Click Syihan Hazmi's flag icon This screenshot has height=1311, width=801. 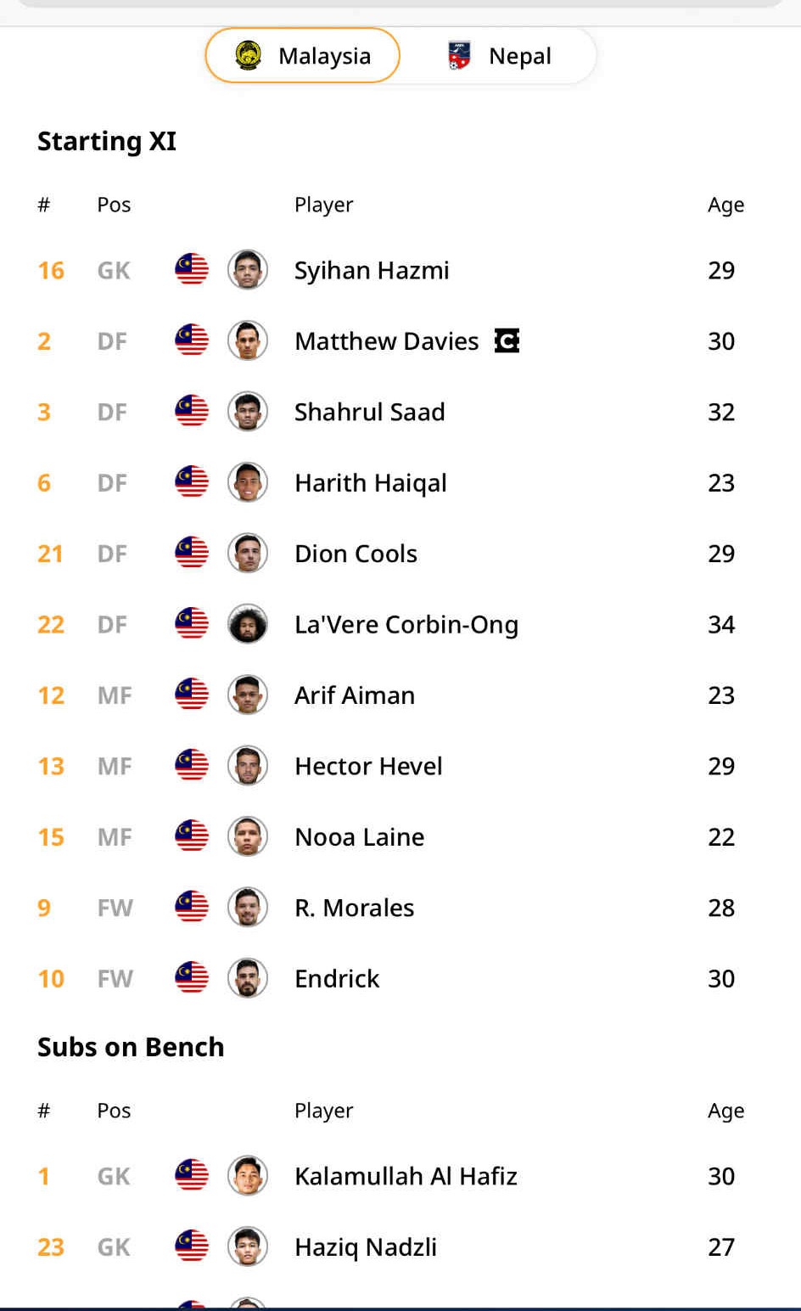(192, 270)
